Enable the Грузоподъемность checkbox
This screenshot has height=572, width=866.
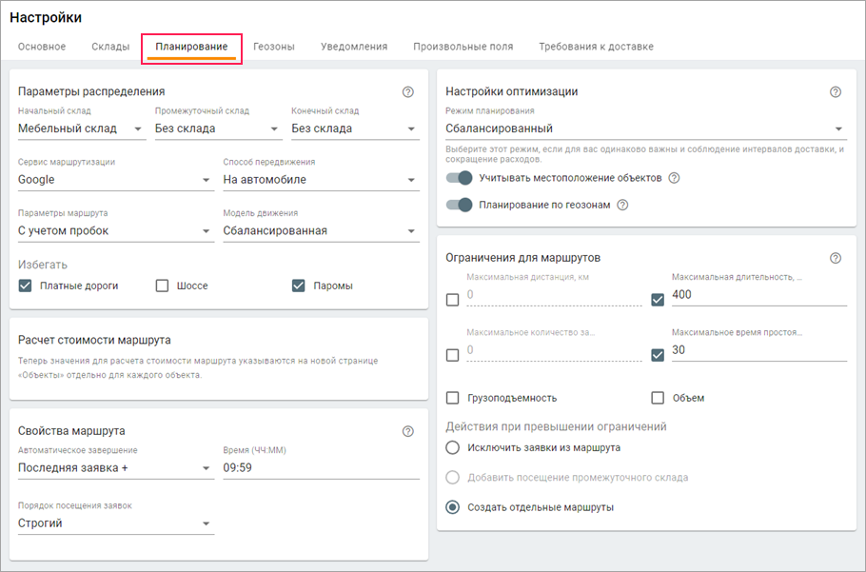453,398
